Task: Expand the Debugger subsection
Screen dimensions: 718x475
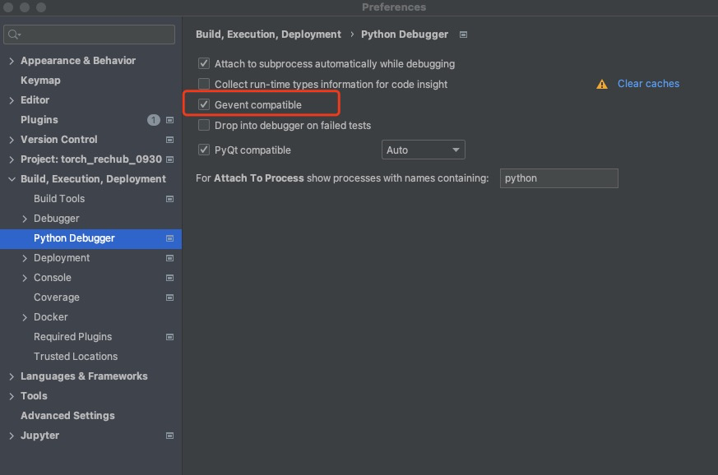Action: point(25,219)
